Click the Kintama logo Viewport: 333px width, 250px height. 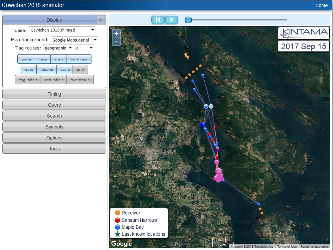pos(304,33)
